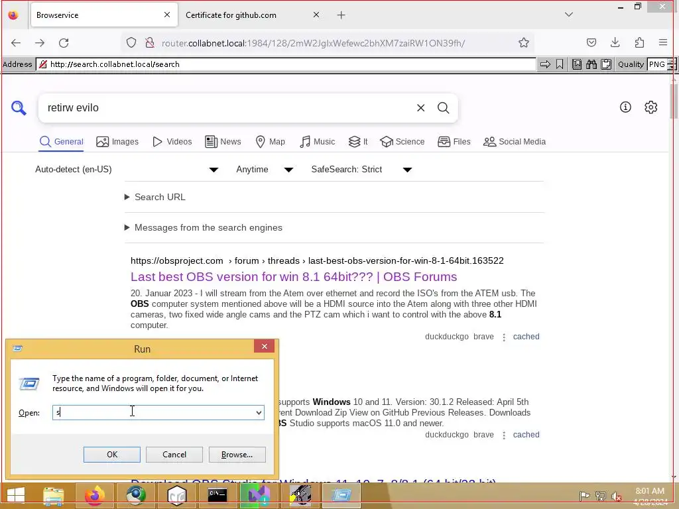Click Browservice find binoculars icon
The height and width of the screenshot is (509, 679).
pyautogui.click(x=591, y=64)
